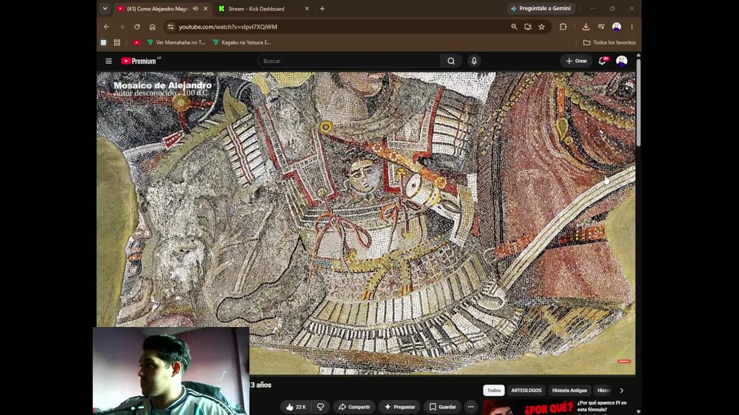Go forward in browser history
This screenshot has width=739, height=415.
(x=121, y=27)
